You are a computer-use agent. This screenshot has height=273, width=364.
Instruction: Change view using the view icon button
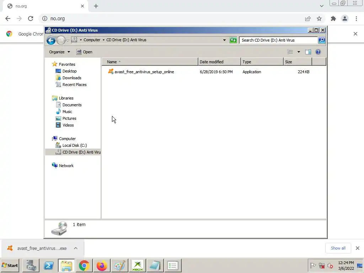click(x=290, y=52)
